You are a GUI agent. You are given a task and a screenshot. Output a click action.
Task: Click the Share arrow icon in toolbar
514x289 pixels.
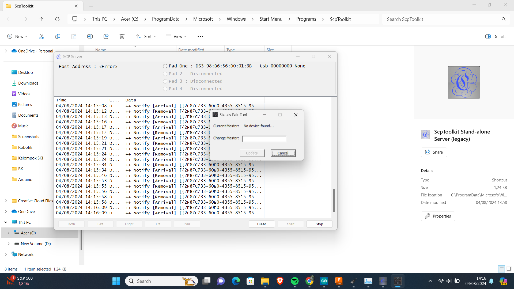click(106, 36)
